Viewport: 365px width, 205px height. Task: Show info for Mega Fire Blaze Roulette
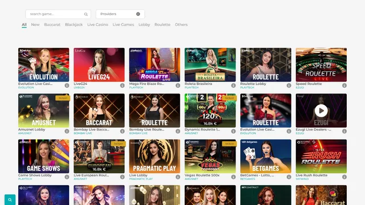pos(178,85)
